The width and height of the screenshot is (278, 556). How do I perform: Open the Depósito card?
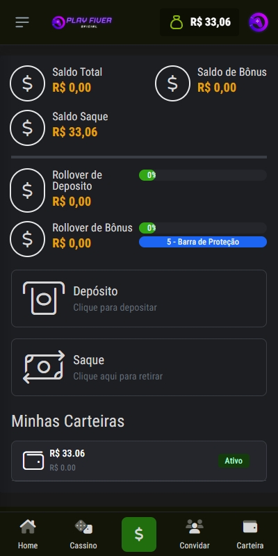tap(139, 299)
